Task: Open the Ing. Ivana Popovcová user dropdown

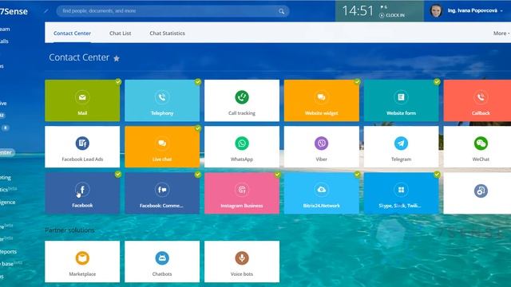Action: pyautogui.click(x=475, y=10)
